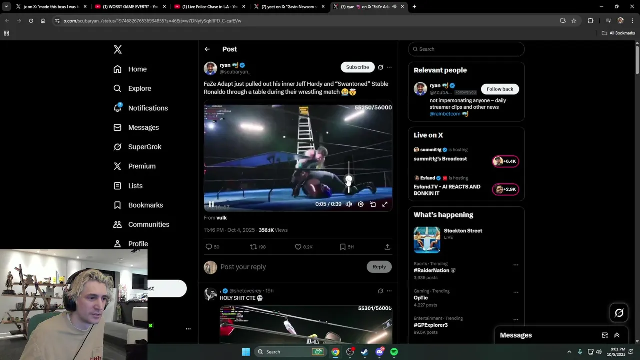The image size is (640, 360).
Task: Open the @shelovesrey profile link
Action: click(245, 291)
